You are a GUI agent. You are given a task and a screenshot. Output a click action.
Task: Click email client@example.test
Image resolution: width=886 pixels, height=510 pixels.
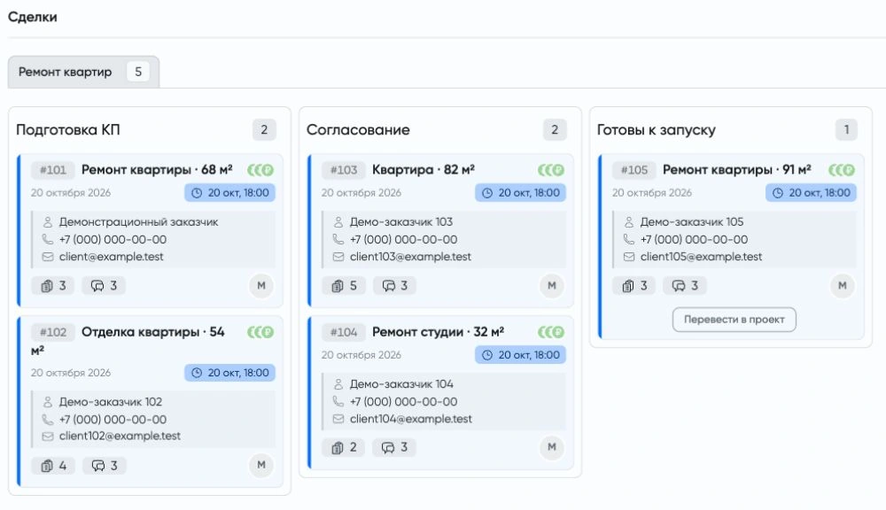(112, 257)
